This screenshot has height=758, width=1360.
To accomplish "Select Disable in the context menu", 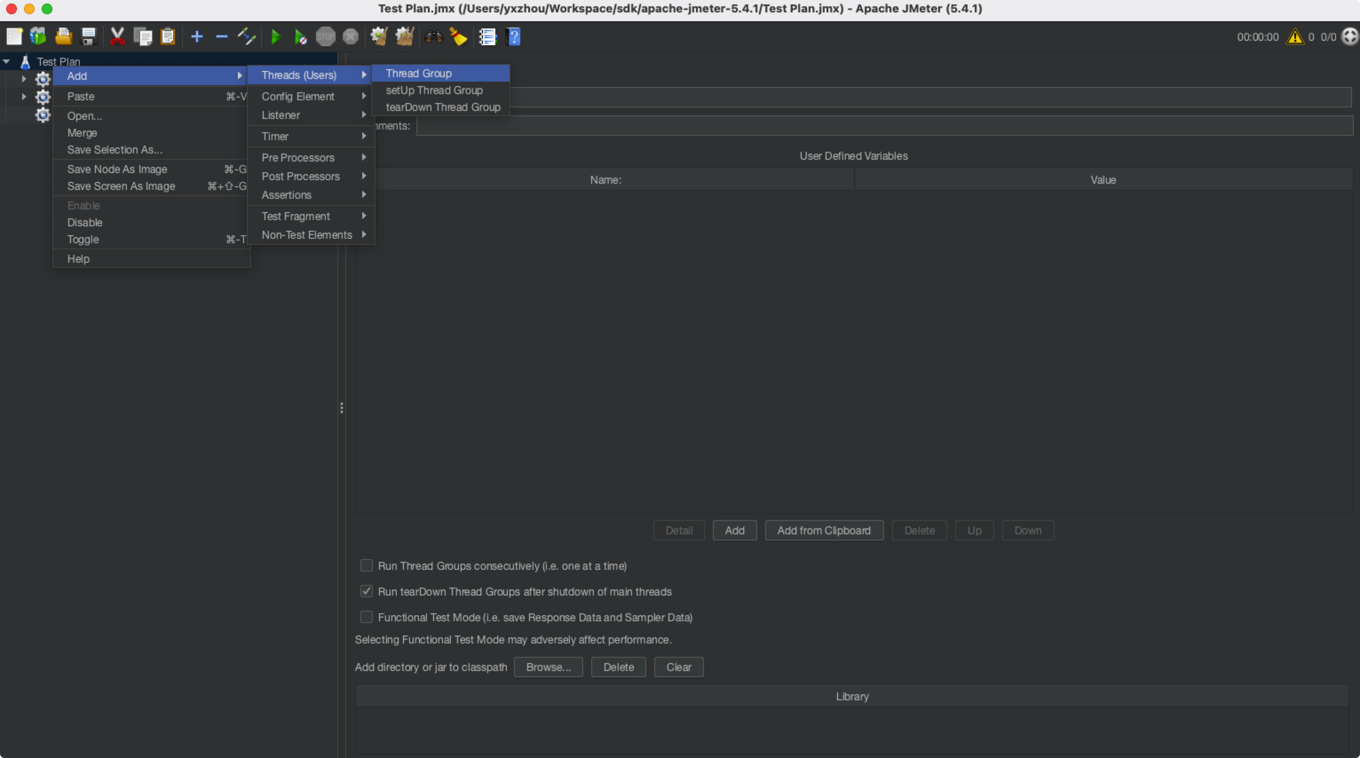I will click(x=151, y=222).
